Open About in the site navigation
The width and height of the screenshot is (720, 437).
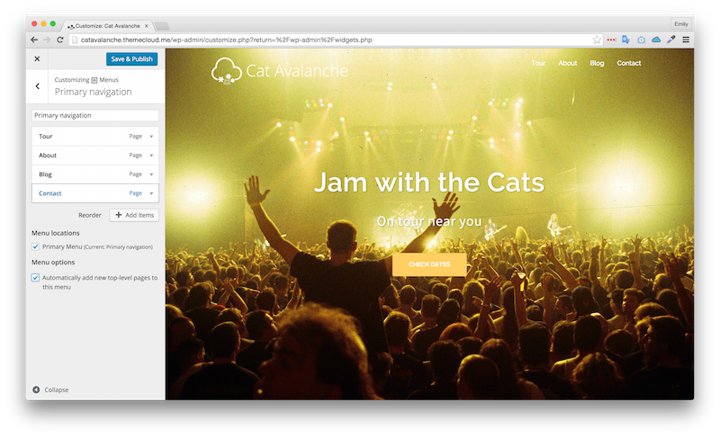[x=568, y=63]
